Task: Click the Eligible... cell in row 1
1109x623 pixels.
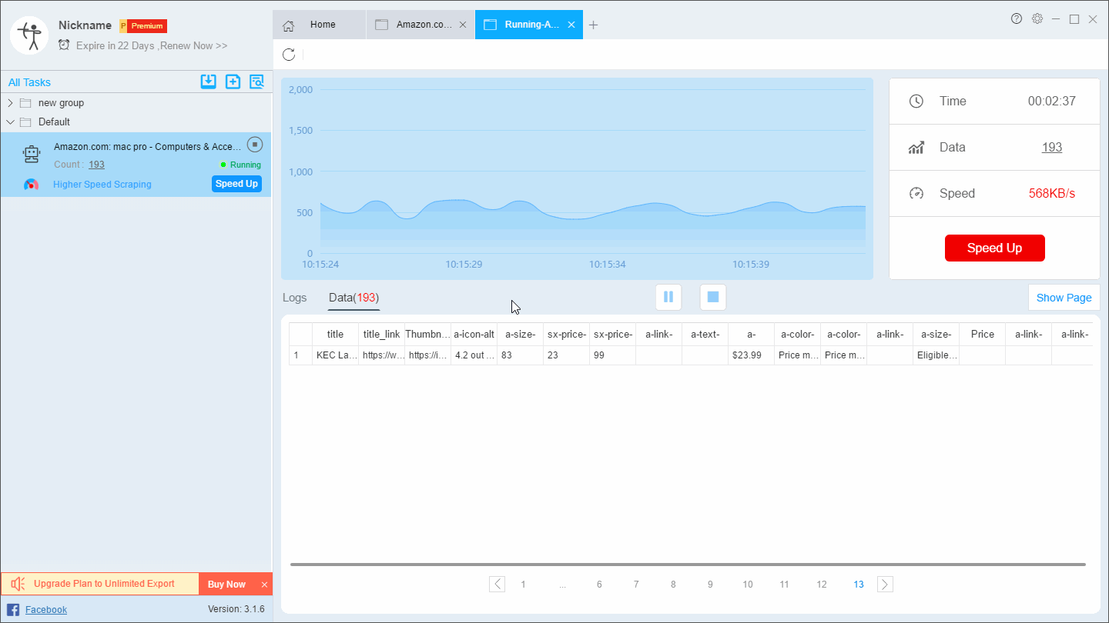Action: (936, 355)
